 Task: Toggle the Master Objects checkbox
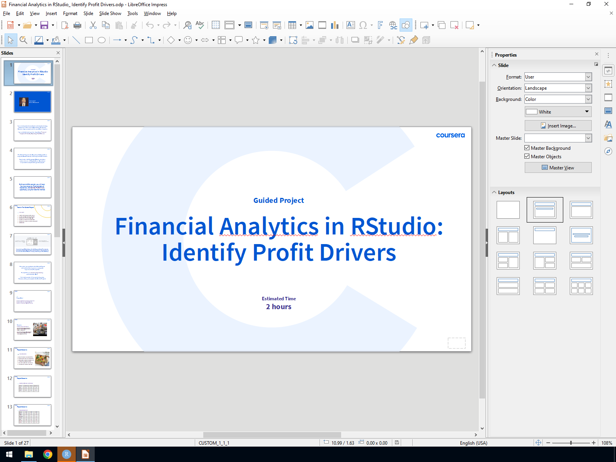pos(527,156)
